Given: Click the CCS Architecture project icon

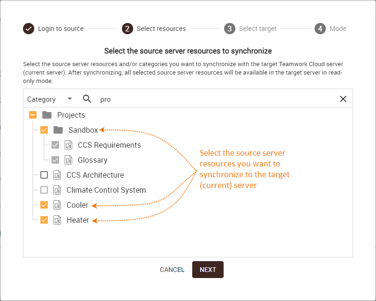Looking at the screenshot, I should point(57,175).
